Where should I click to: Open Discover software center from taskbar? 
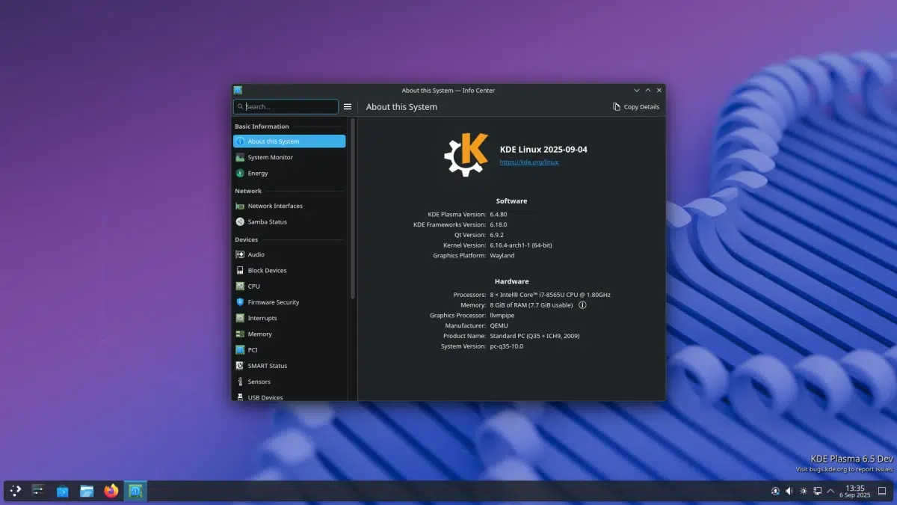pyautogui.click(x=63, y=491)
